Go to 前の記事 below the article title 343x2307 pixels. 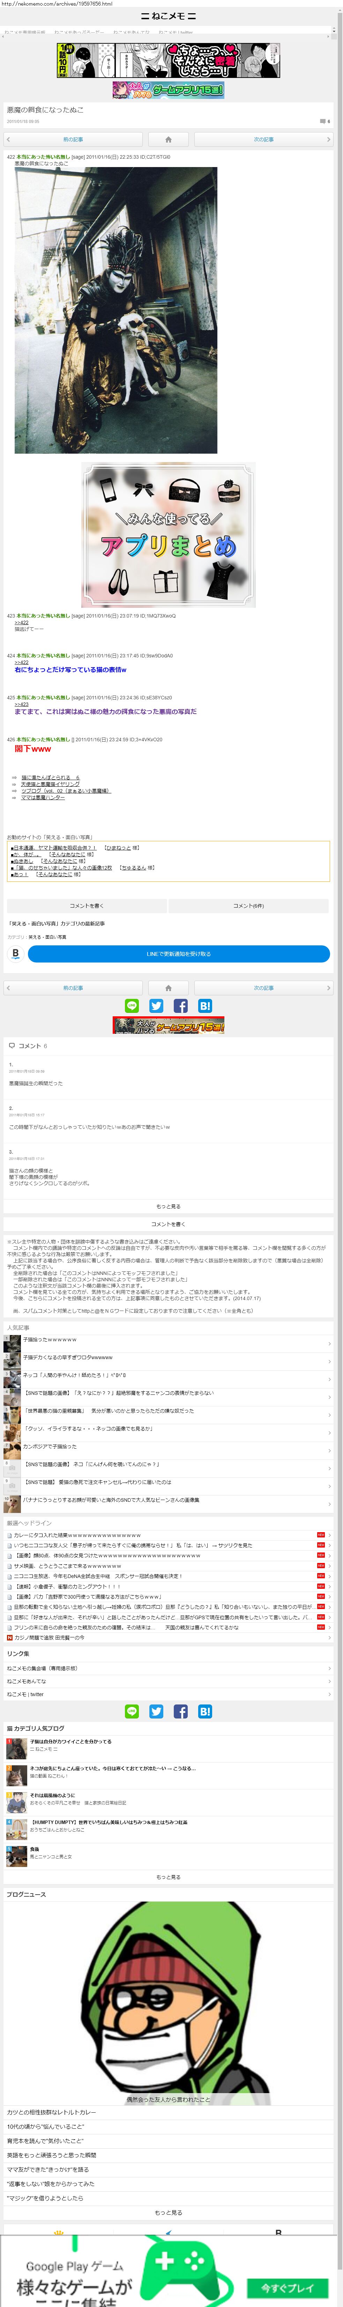click(x=73, y=140)
